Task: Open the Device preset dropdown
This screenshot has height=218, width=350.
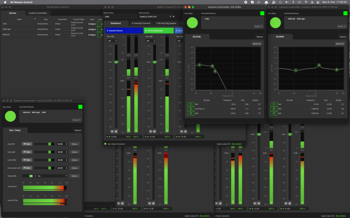Action: coord(155,16)
